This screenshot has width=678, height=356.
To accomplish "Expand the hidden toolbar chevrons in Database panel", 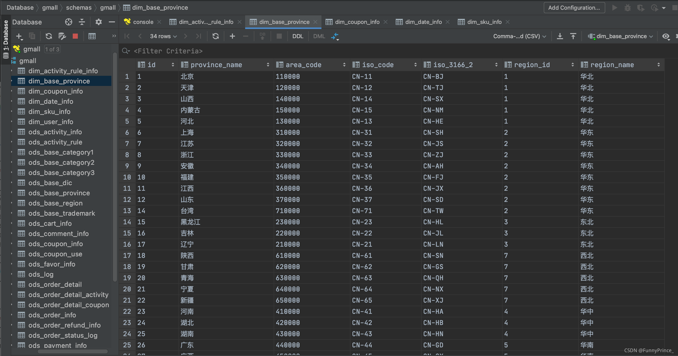I will pos(114,36).
